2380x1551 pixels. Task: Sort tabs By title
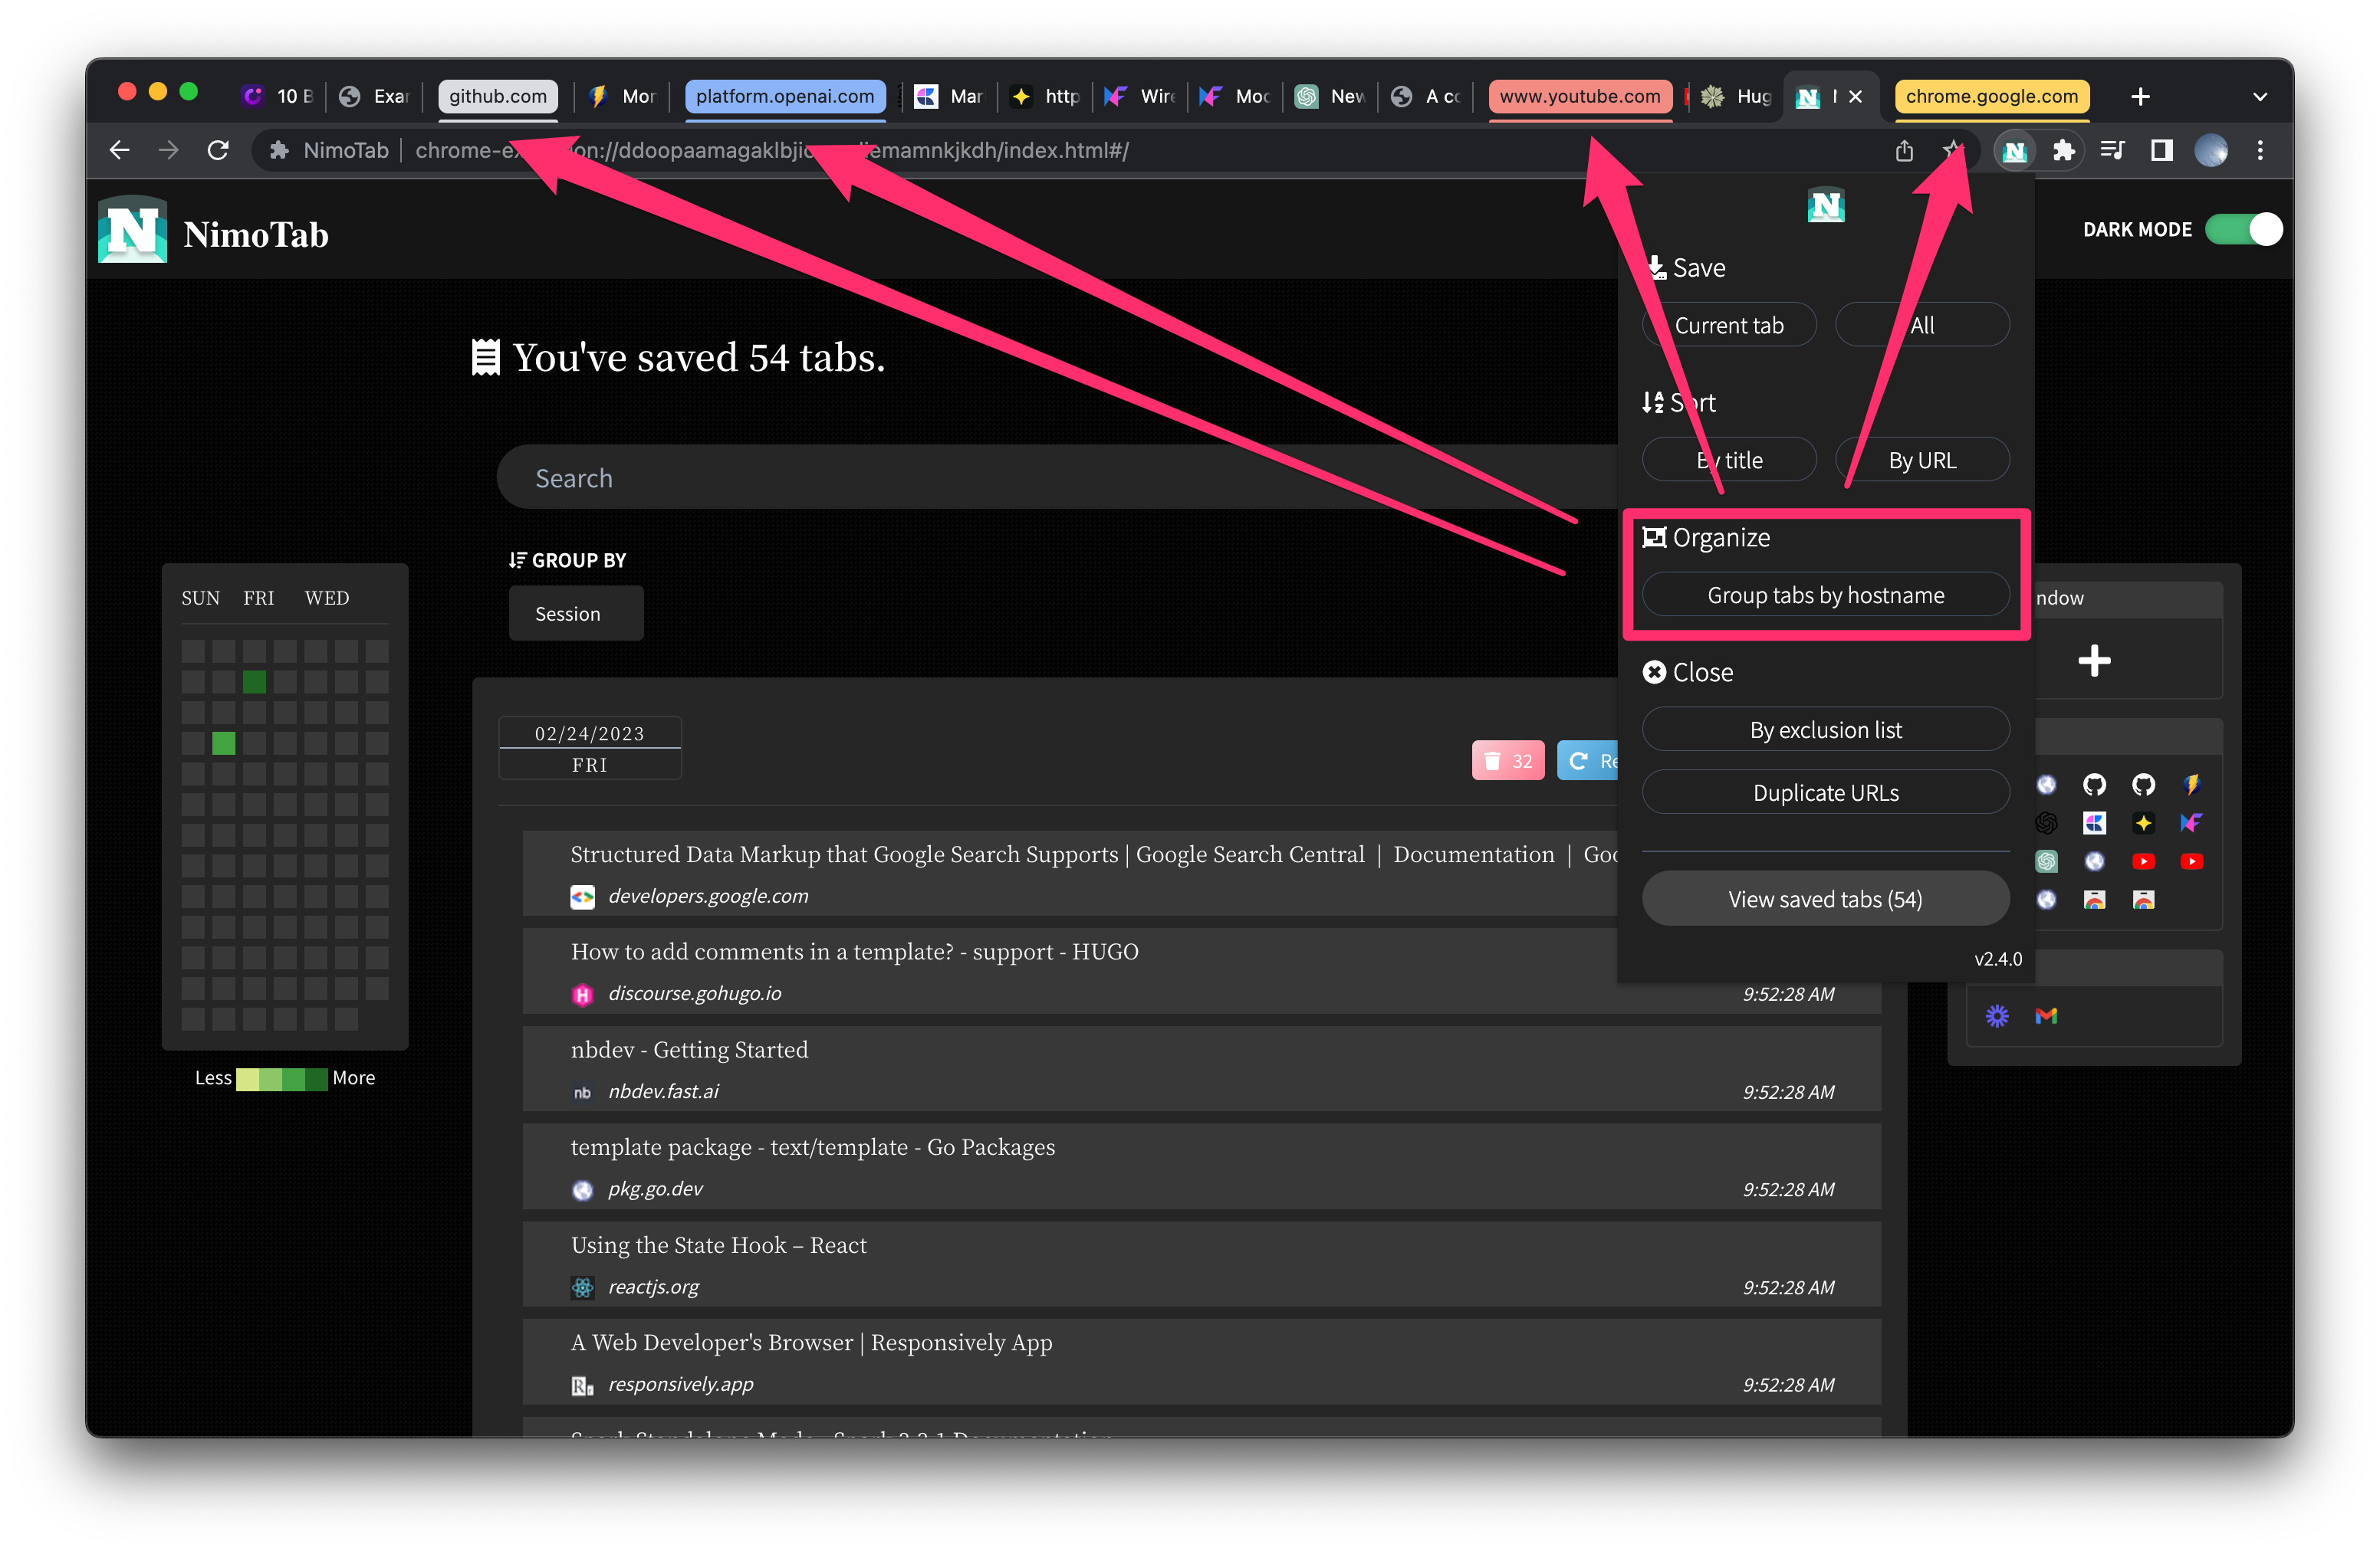(x=1729, y=461)
